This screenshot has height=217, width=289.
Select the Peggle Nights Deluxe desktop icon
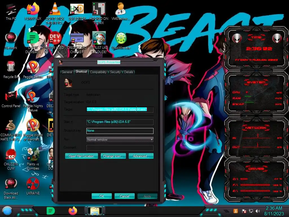tap(33, 101)
